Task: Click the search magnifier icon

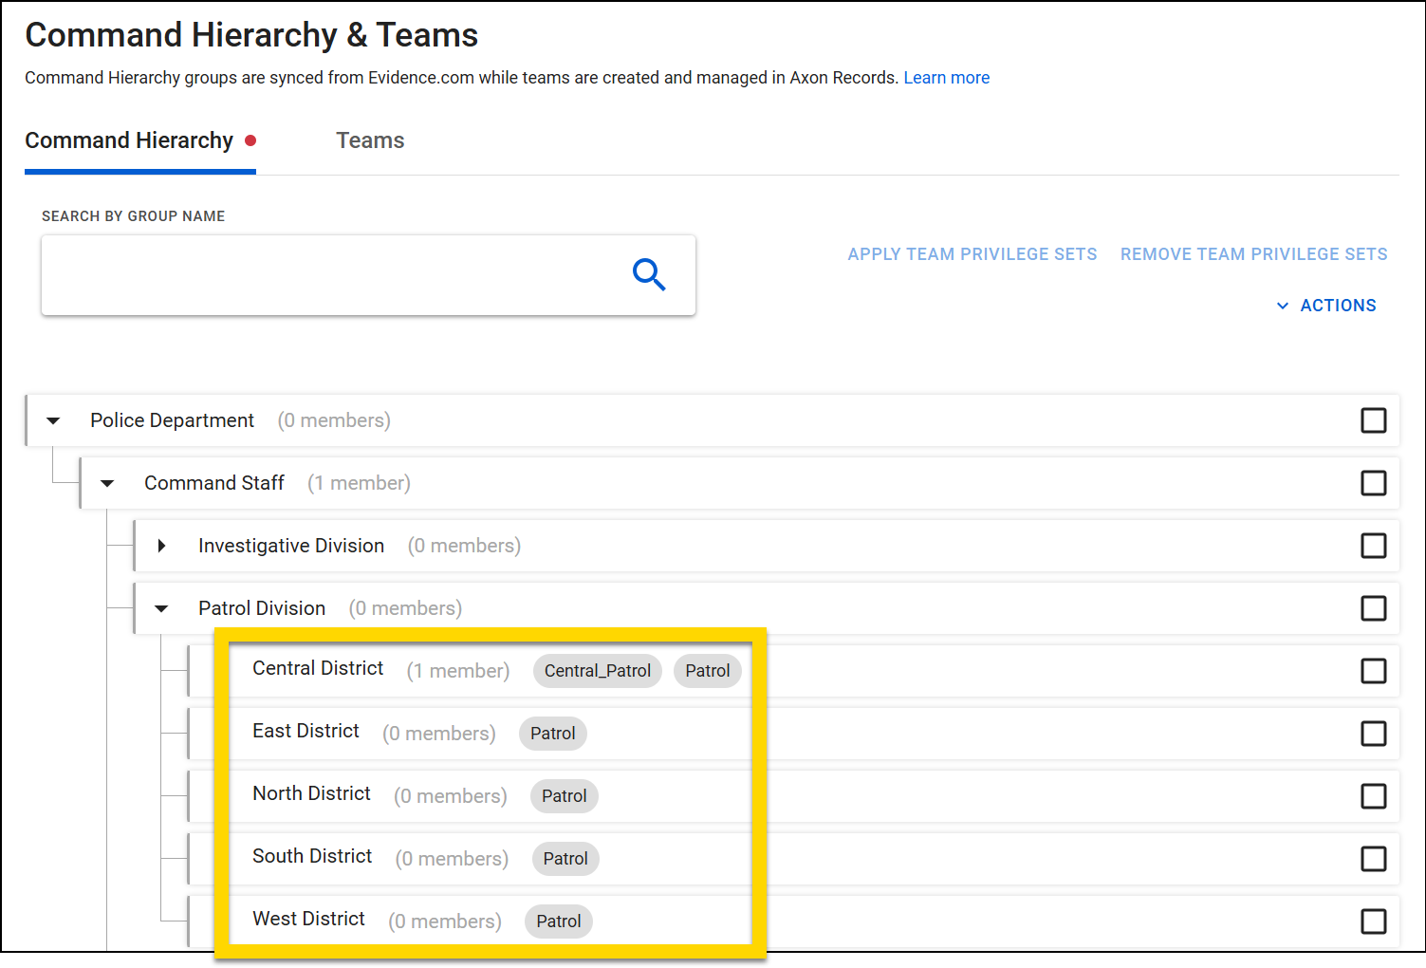Action: [x=649, y=275]
